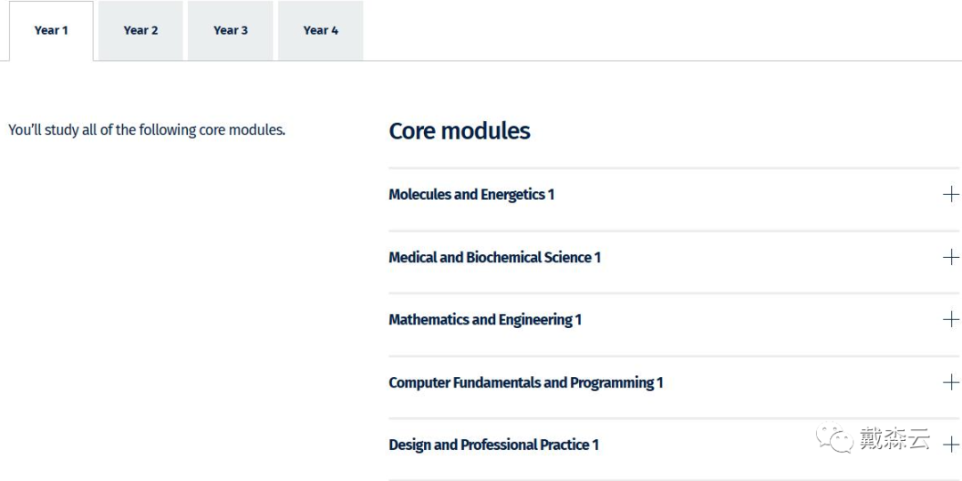Expand Computer Fundamentals and Programming 1 plus icon
962x481 pixels.
coord(950,382)
